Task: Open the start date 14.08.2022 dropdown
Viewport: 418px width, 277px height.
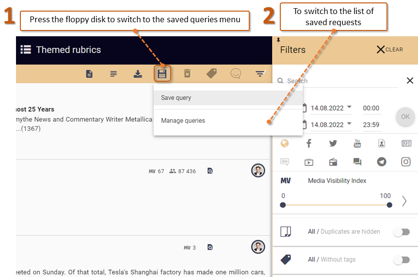Action: coord(331,108)
